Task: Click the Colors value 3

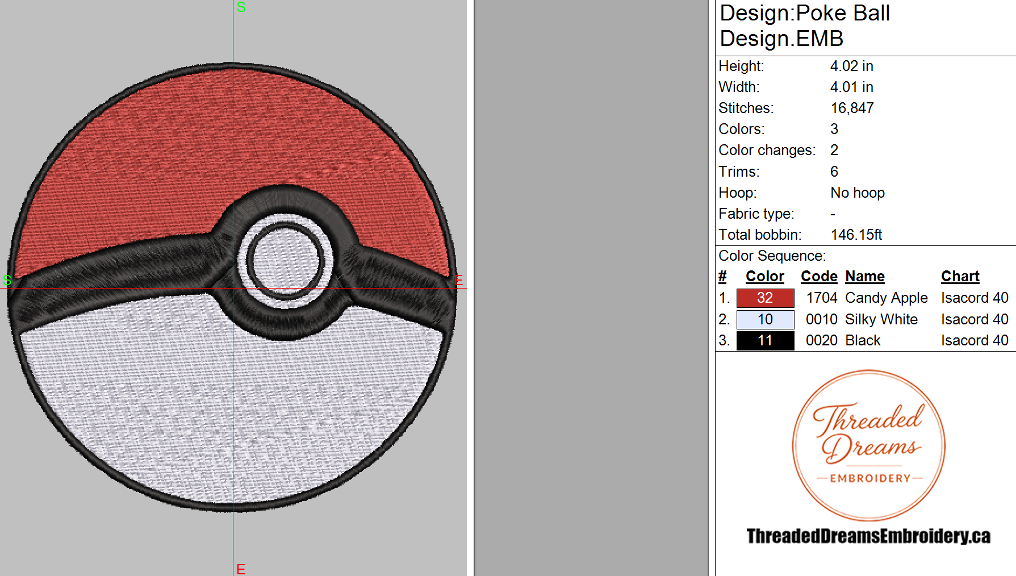Action: click(834, 129)
